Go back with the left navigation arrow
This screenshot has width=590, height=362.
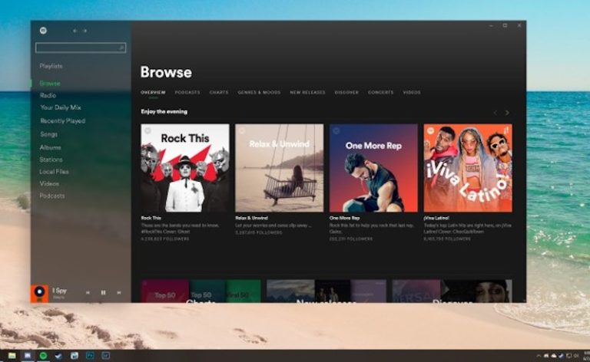point(75,31)
